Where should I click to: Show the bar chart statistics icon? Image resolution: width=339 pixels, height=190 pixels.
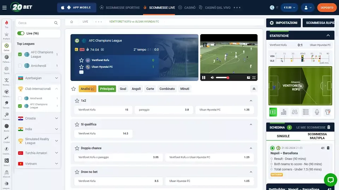[284, 112]
